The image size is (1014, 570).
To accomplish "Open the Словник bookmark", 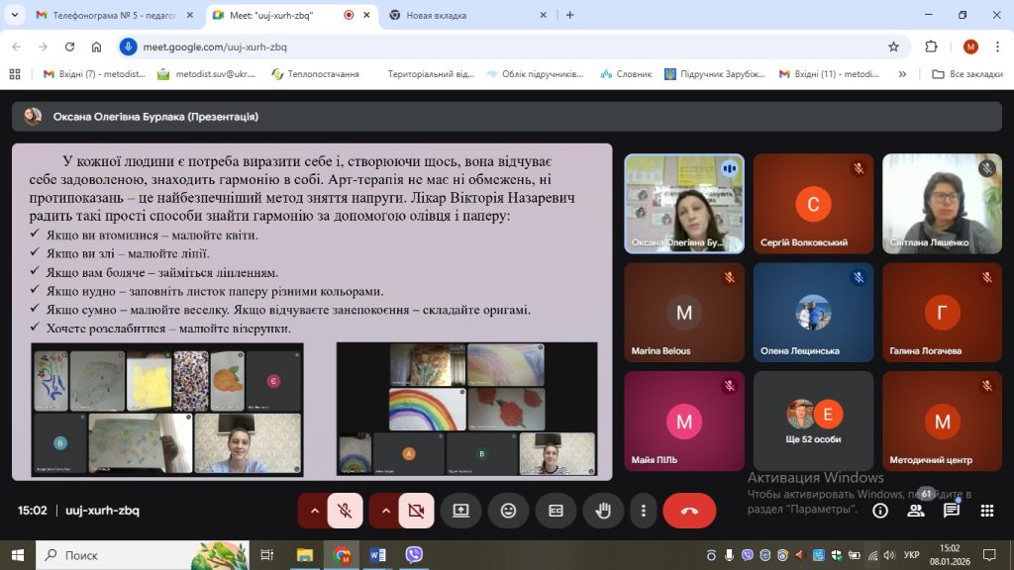I will (626, 74).
